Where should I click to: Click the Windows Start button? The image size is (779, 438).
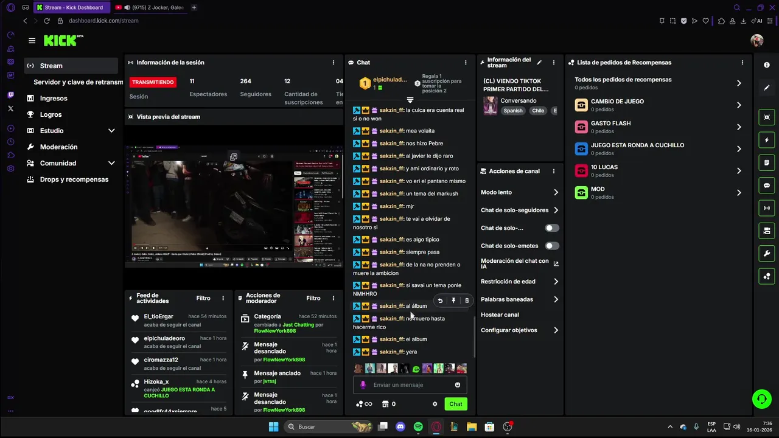[x=274, y=427]
